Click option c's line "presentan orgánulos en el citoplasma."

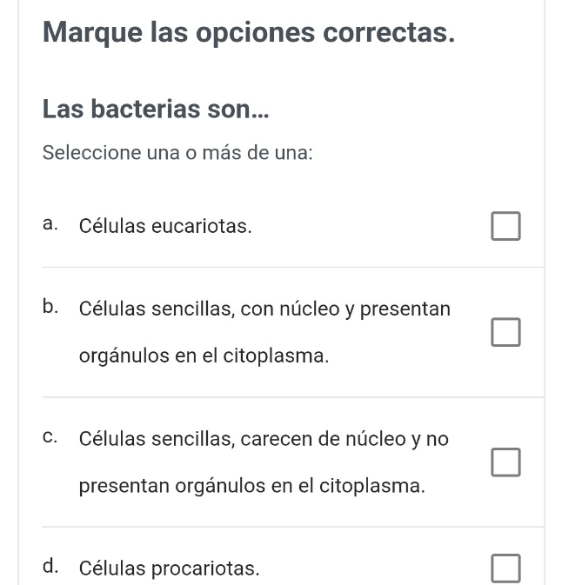pos(252,486)
